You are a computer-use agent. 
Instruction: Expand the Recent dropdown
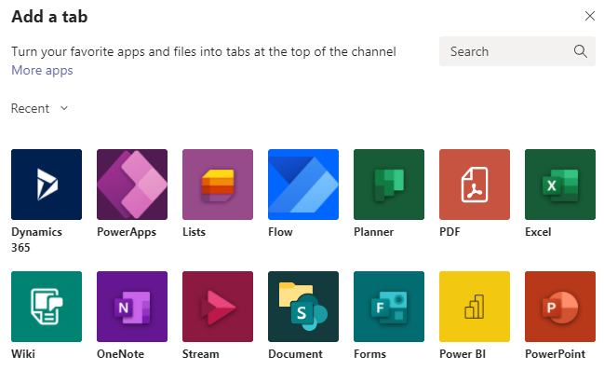[x=40, y=108]
